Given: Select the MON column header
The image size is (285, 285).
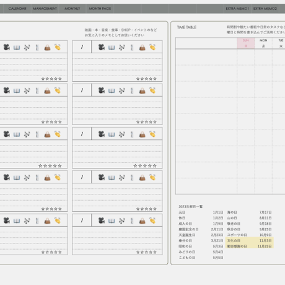Looking at the screenshot, I should point(263,43).
